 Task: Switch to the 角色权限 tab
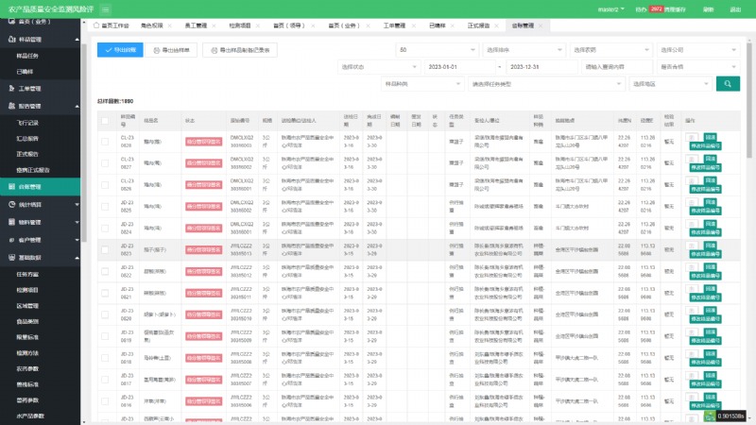tap(152, 25)
